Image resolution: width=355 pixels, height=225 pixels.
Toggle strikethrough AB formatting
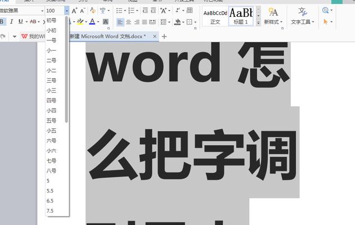pyautogui.click(x=33, y=22)
